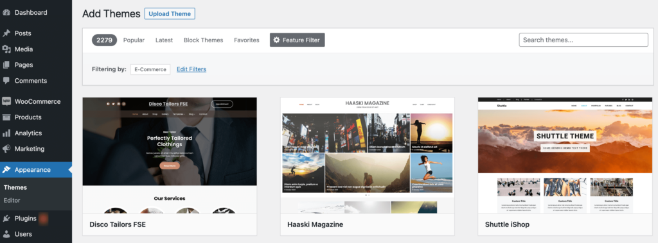This screenshot has width=658, height=243.
Task: Select the Plugins plug icon
Action: click(x=6, y=218)
